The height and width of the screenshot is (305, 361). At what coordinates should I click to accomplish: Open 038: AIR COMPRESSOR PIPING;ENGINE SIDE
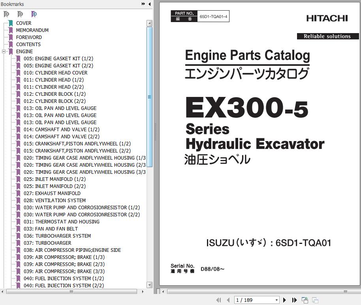coord(72,250)
